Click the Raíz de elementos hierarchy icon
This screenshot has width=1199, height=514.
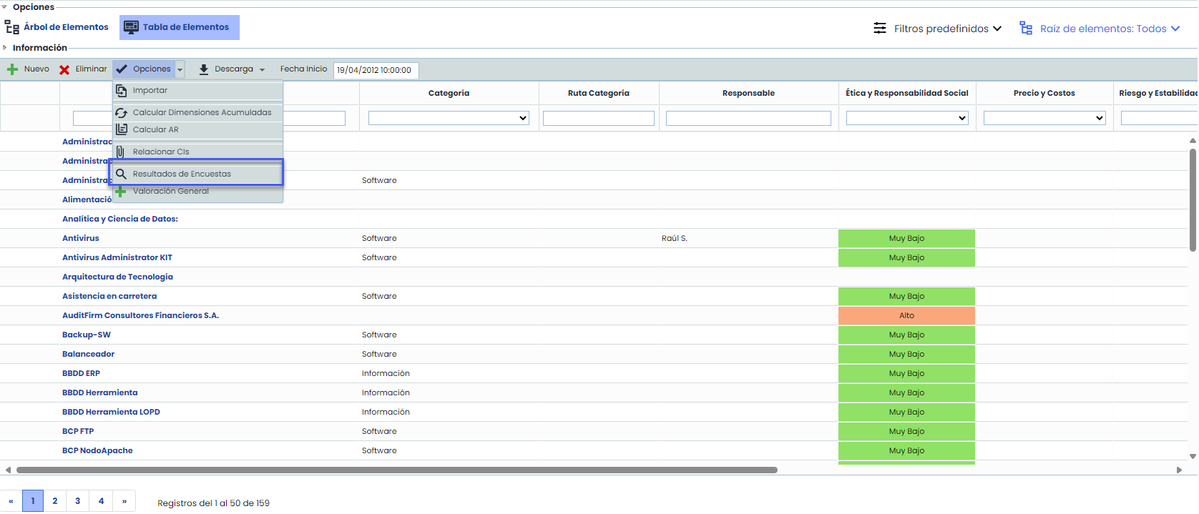pyautogui.click(x=1026, y=29)
